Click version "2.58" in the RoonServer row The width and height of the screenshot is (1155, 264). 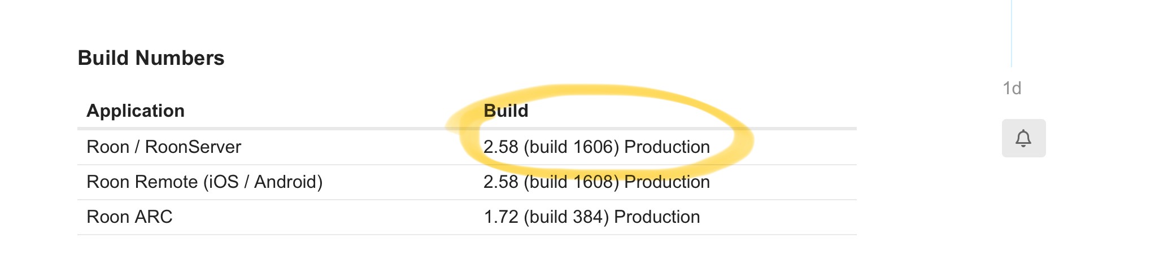[x=500, y=147]
